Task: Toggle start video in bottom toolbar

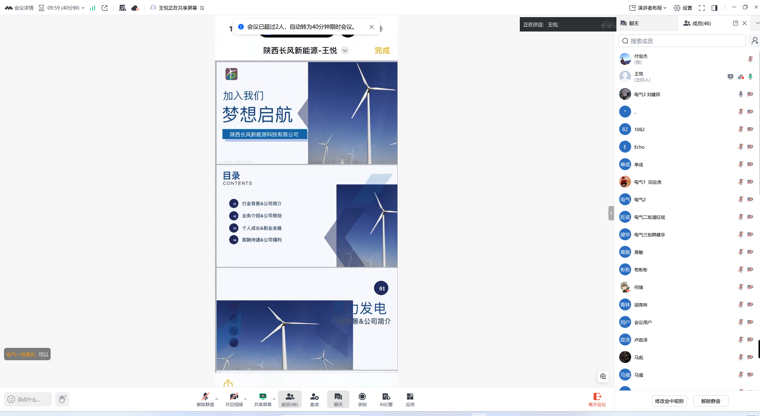Action: pyautogui.click(x=234, y=399)
